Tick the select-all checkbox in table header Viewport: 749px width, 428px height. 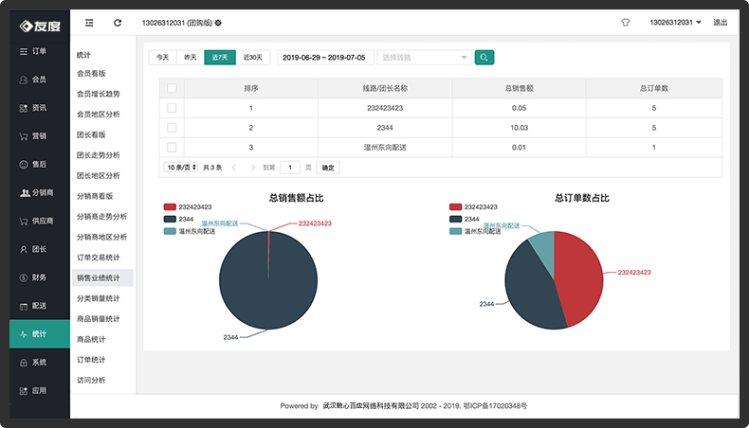pyautogui.click(x=172, y=88)
